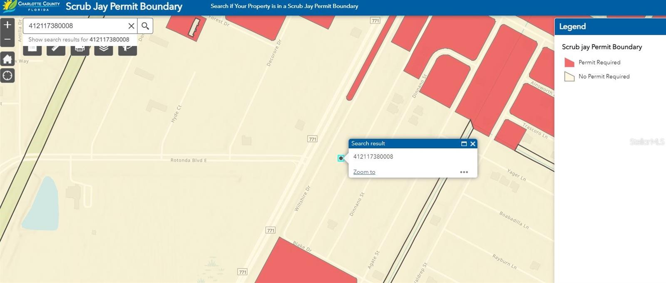Click the 'Rotonda Blvd E' street label

[x=189, y=160]
